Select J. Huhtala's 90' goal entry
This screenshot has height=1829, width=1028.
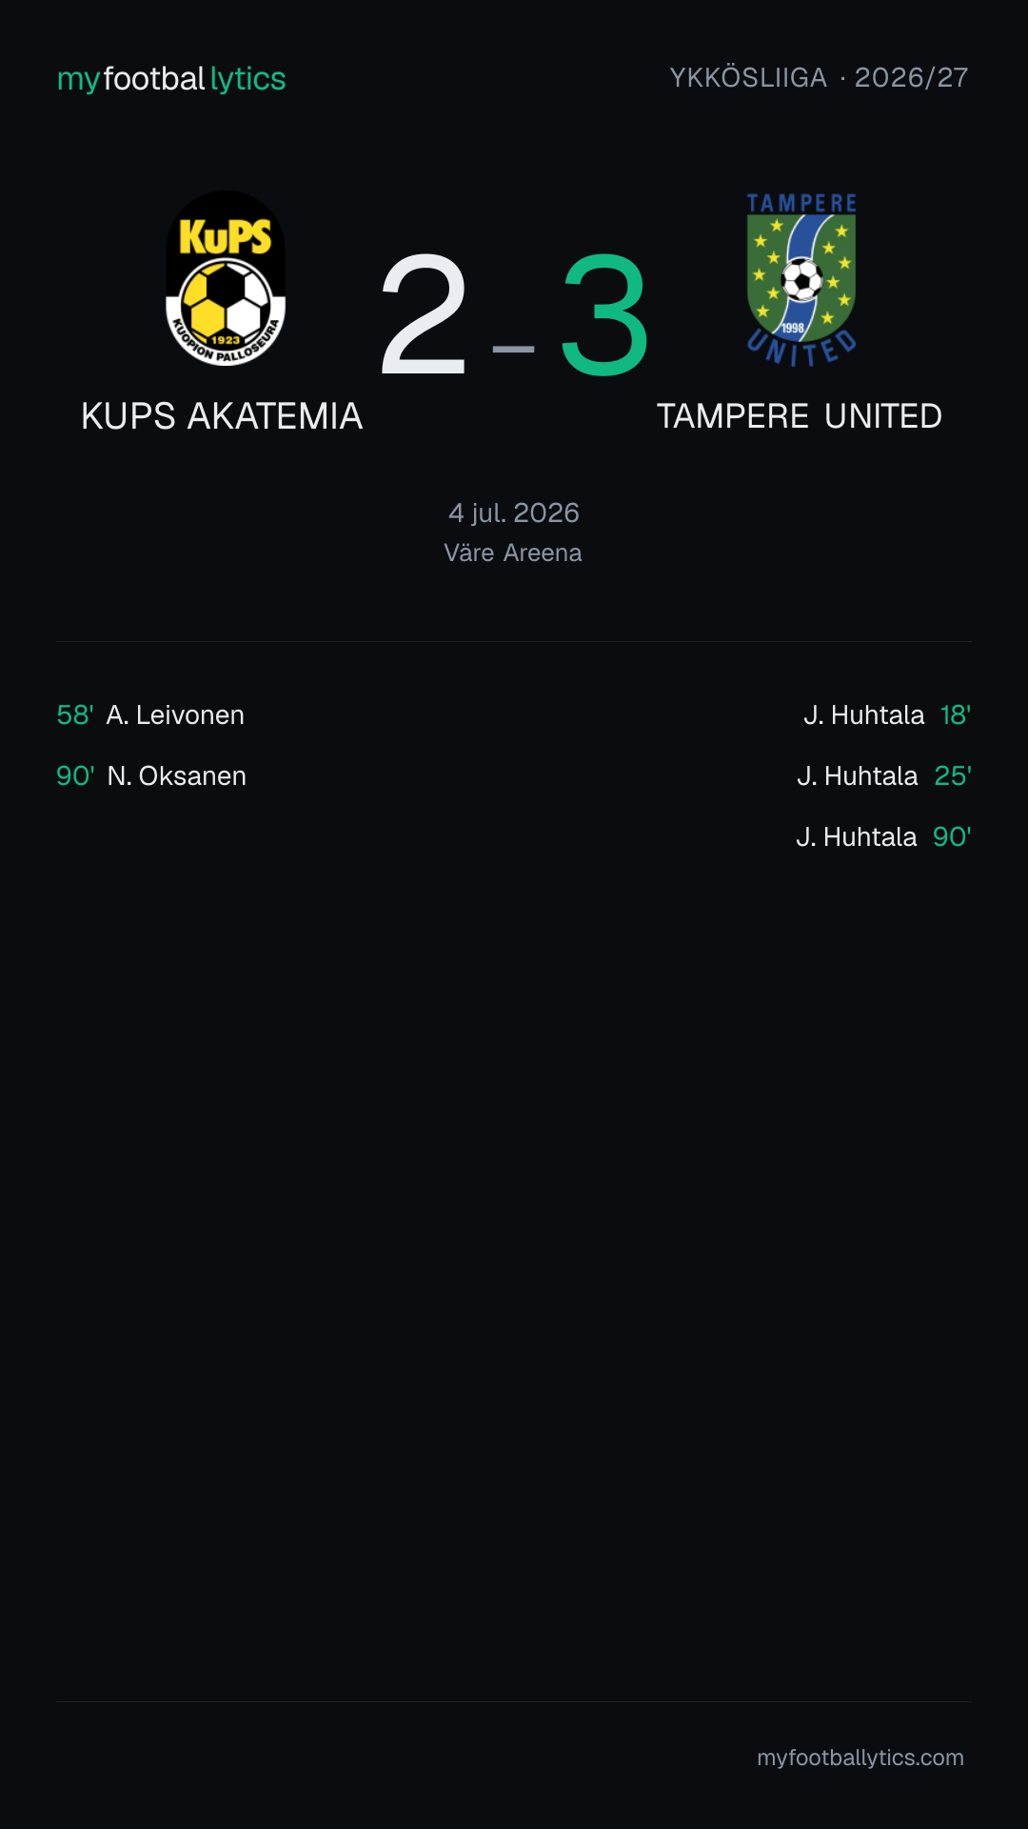[883, 836]
